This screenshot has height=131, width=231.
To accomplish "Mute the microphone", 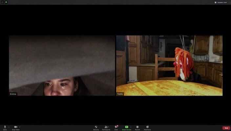I will tap(5, 128).
